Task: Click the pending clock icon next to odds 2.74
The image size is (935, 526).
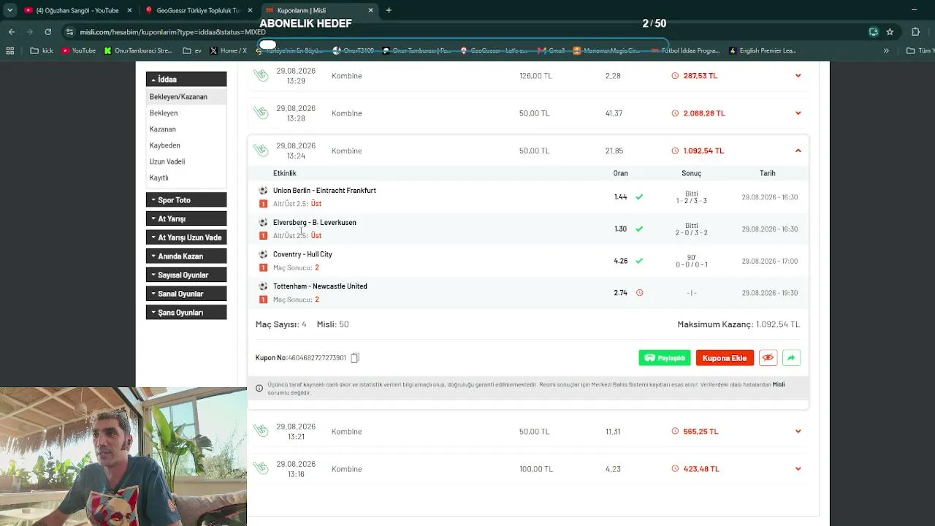Action: pos(639,293)
